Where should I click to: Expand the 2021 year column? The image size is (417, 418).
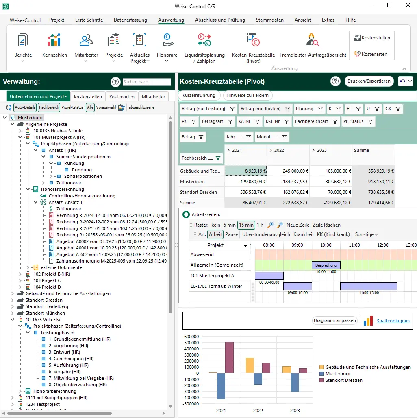pyautogui.click(x=228, y=150)
